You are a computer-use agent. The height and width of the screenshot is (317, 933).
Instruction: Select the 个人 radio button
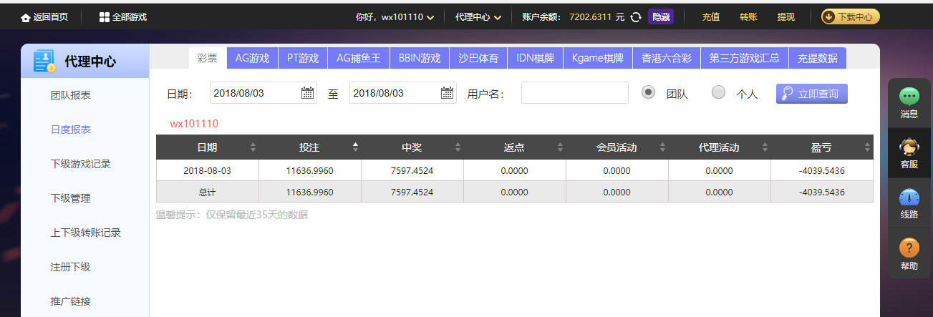click(x=718, y=92)
